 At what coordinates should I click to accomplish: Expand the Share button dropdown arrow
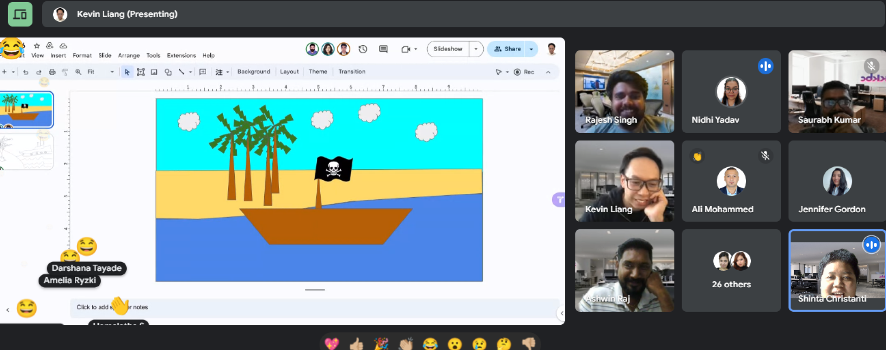point(532,49)
